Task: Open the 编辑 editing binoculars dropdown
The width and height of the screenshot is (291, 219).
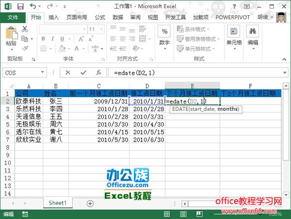Action: click(253, 38)
